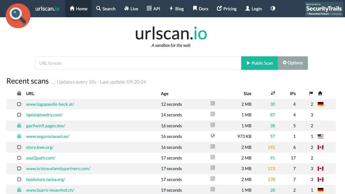Click Canadian flag in kristovafamilypartners.com row
This screenshot has width=345, height=194.
pyautogui.click(x=320, y=169)
